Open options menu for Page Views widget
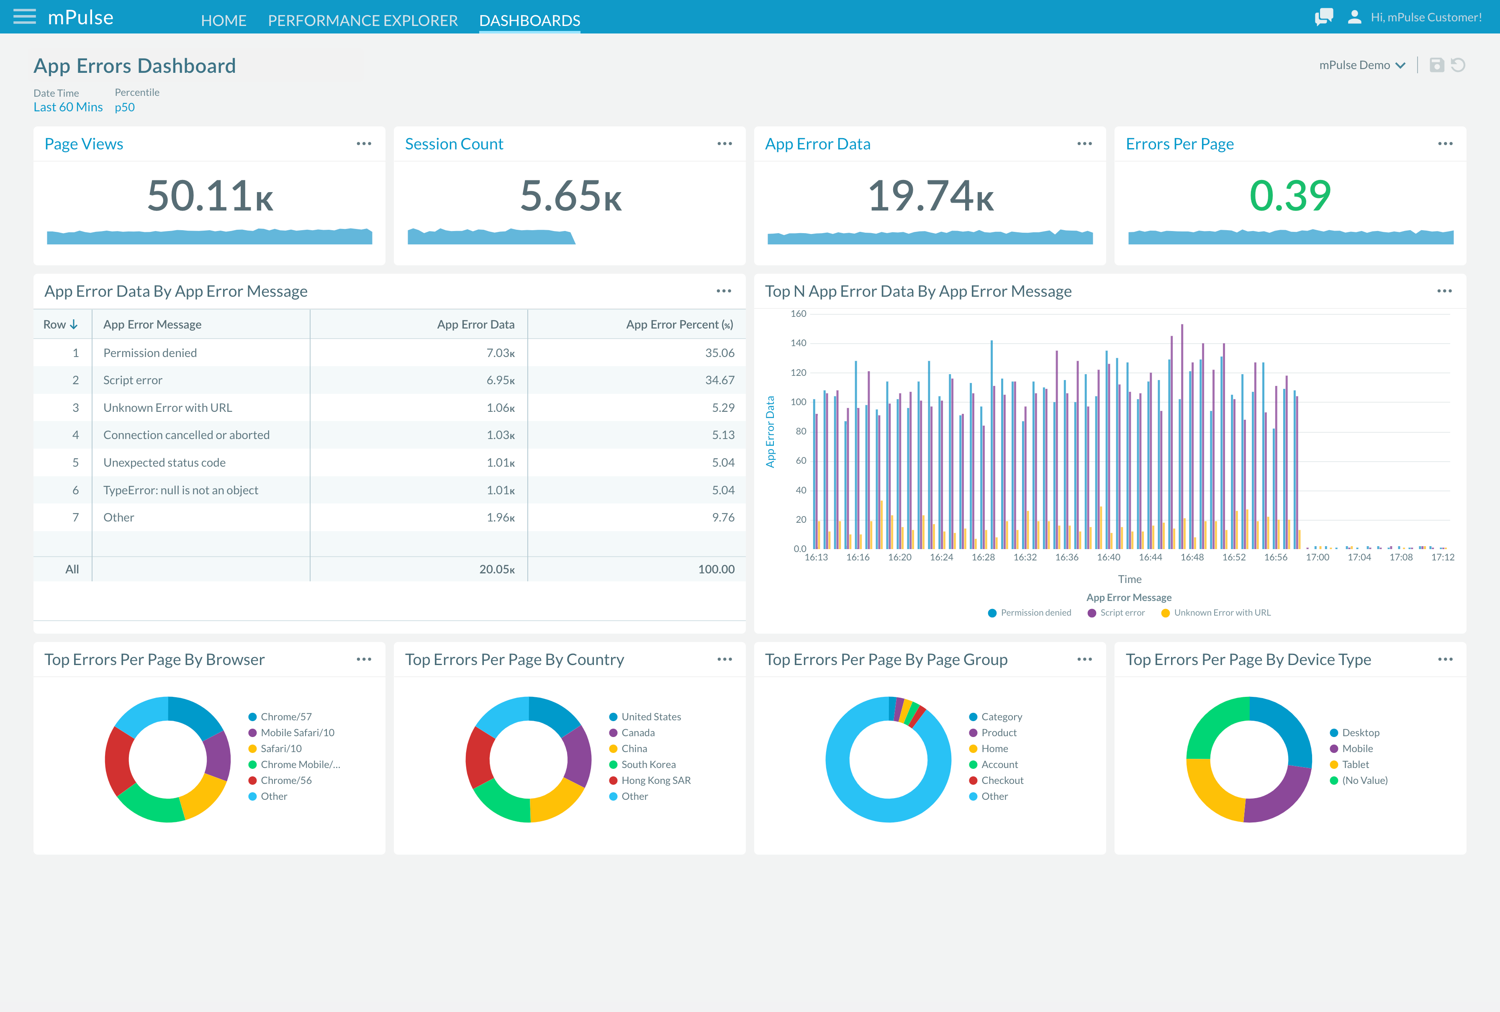 tap(365, 144)
